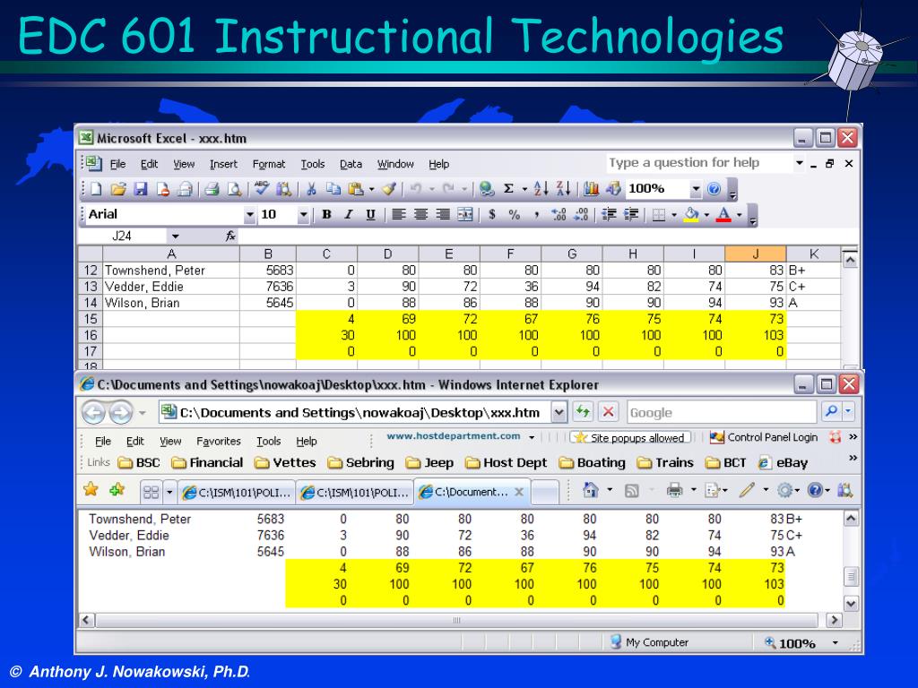The width and height of the screenshot is (918, 688).
Task: Toggle left text alignment in Excel
Action: [399, 215]
